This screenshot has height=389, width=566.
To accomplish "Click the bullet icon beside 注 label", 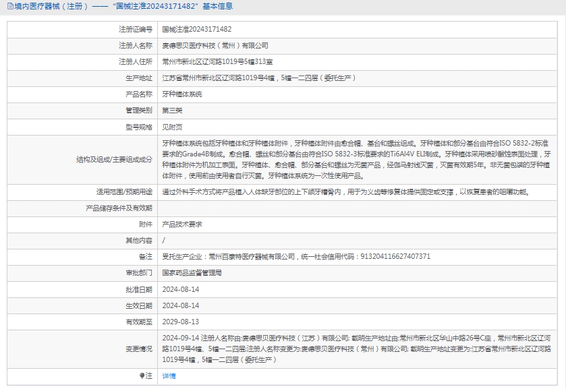I will click(x=142, y=376).
